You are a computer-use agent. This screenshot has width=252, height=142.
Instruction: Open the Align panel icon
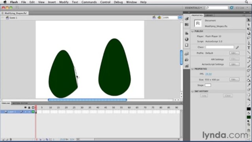coord(187,33)
